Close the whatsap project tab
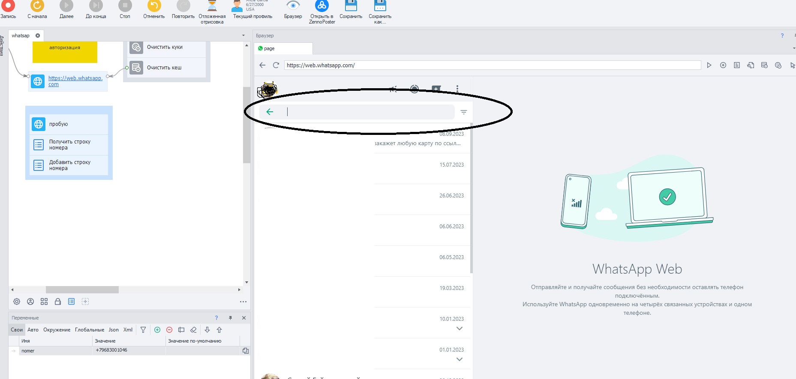796x379 pixels. [38, 36]
